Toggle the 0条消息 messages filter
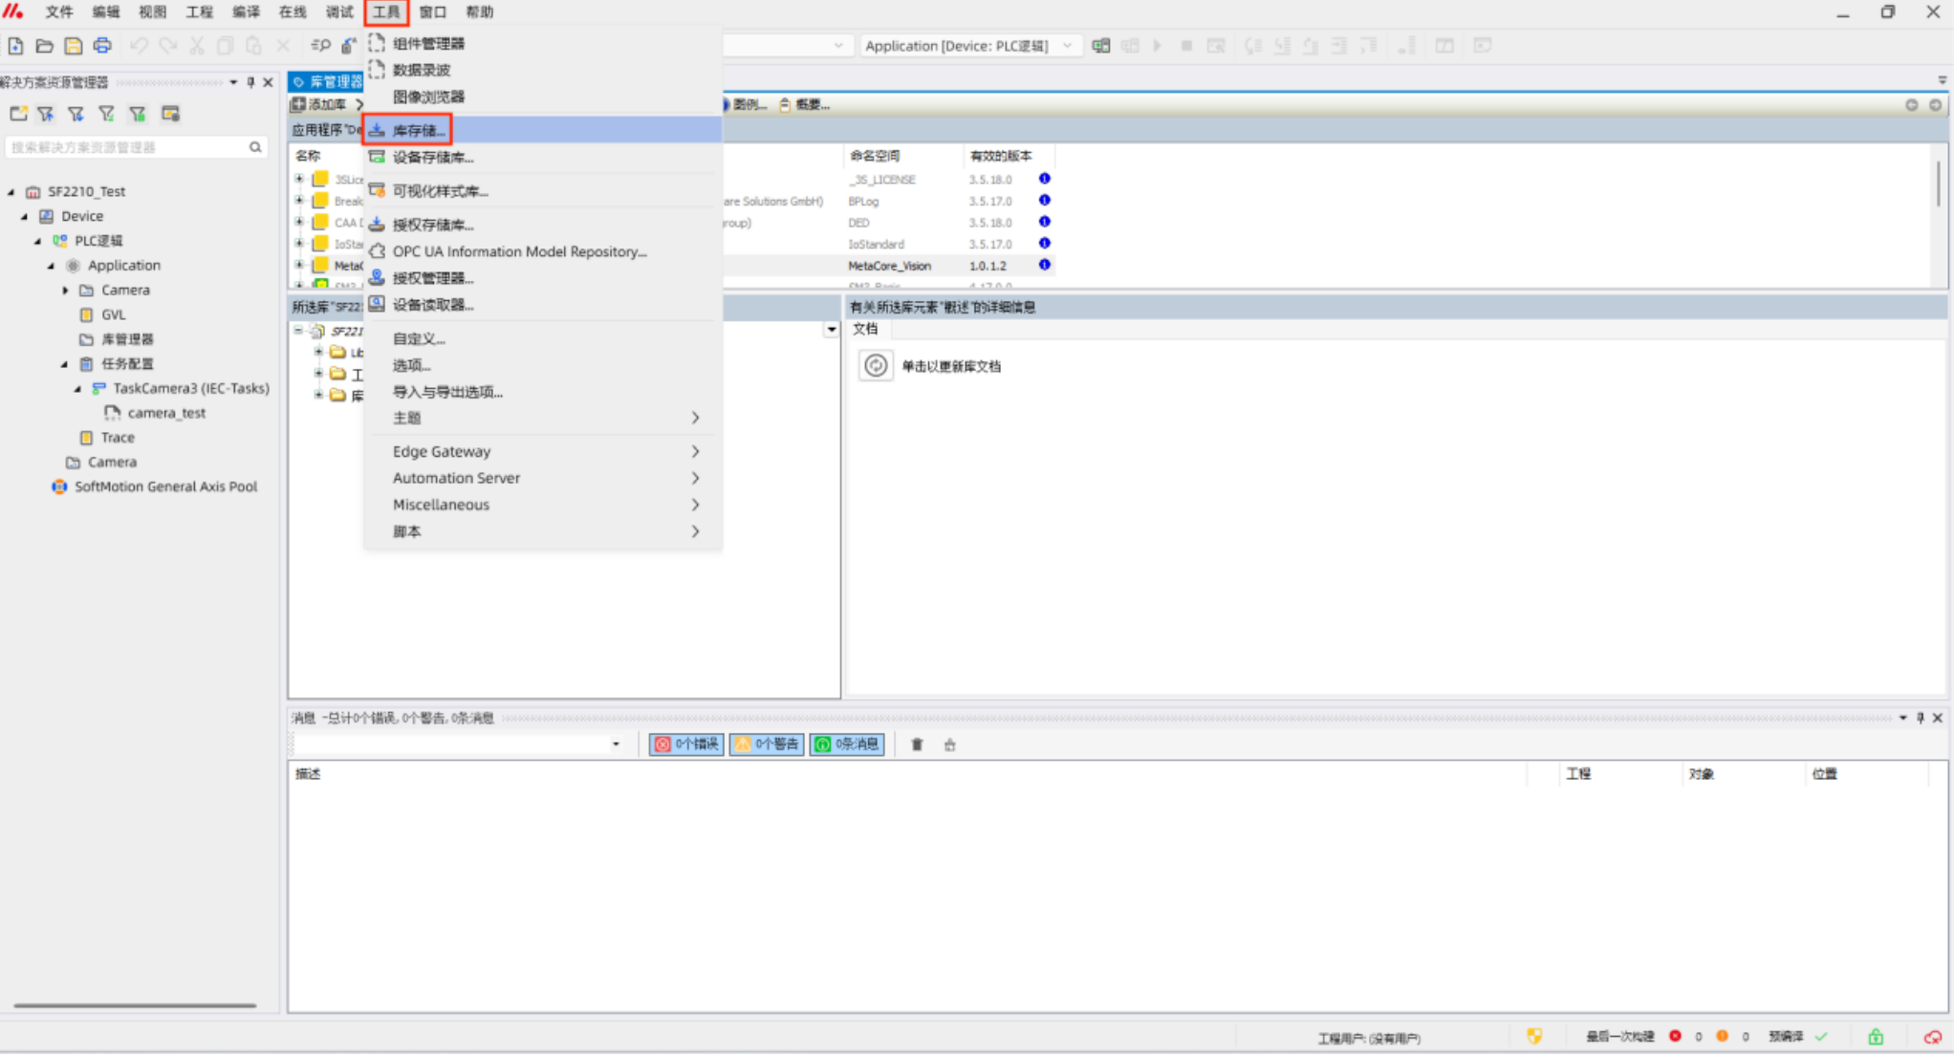The height and width of the screenshot is (1056, 1954). (x=847, y=744)
